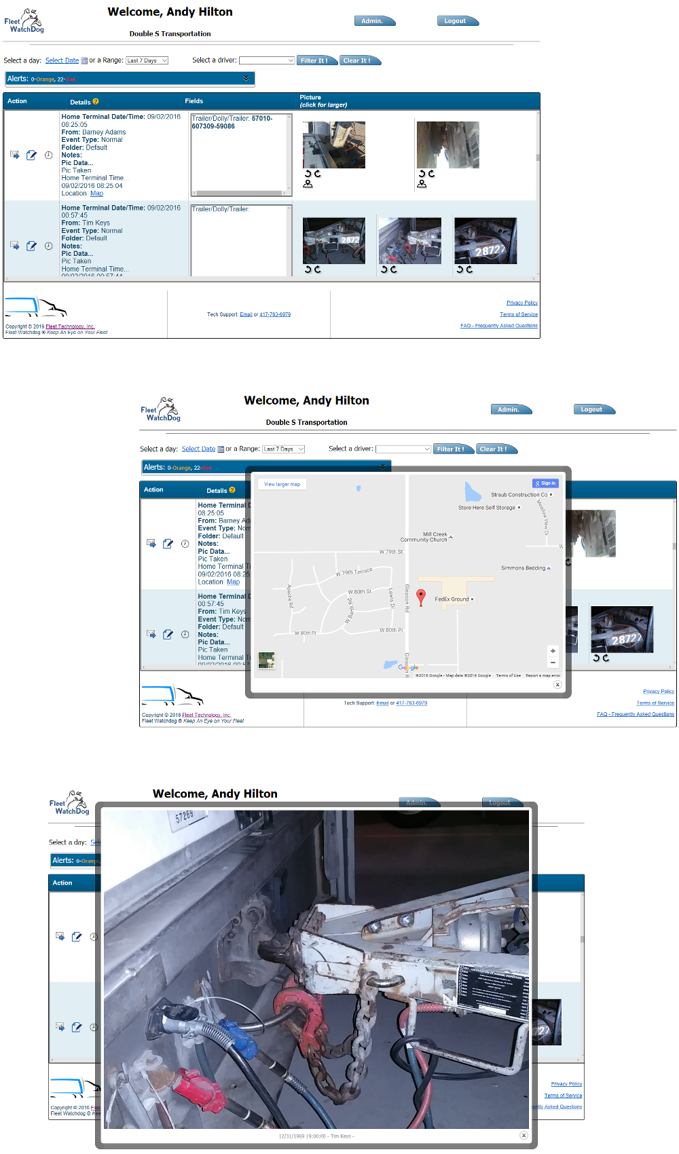The height and width of the screenshot is (1154, 679).
Task: Click the truck logo in the footer, unobstructed page
Action: (36, 307)
